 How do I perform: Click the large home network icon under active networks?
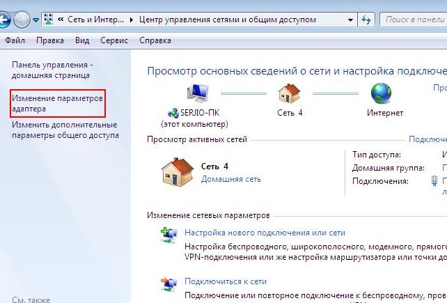178,171
